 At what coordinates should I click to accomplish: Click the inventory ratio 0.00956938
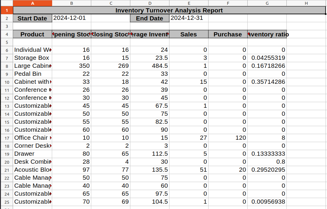click(267, 202)
